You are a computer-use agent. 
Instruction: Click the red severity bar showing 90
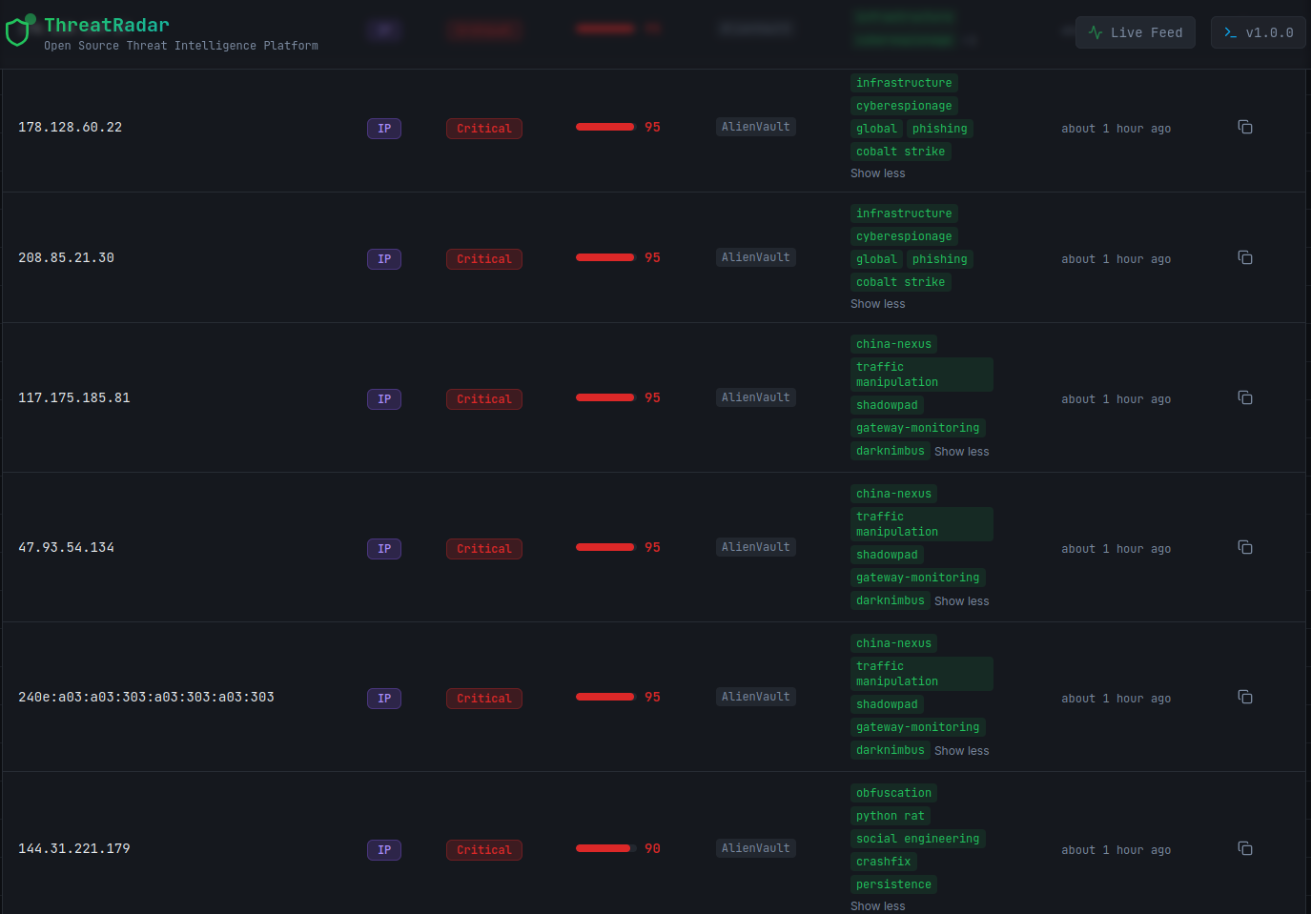(604, 847)
